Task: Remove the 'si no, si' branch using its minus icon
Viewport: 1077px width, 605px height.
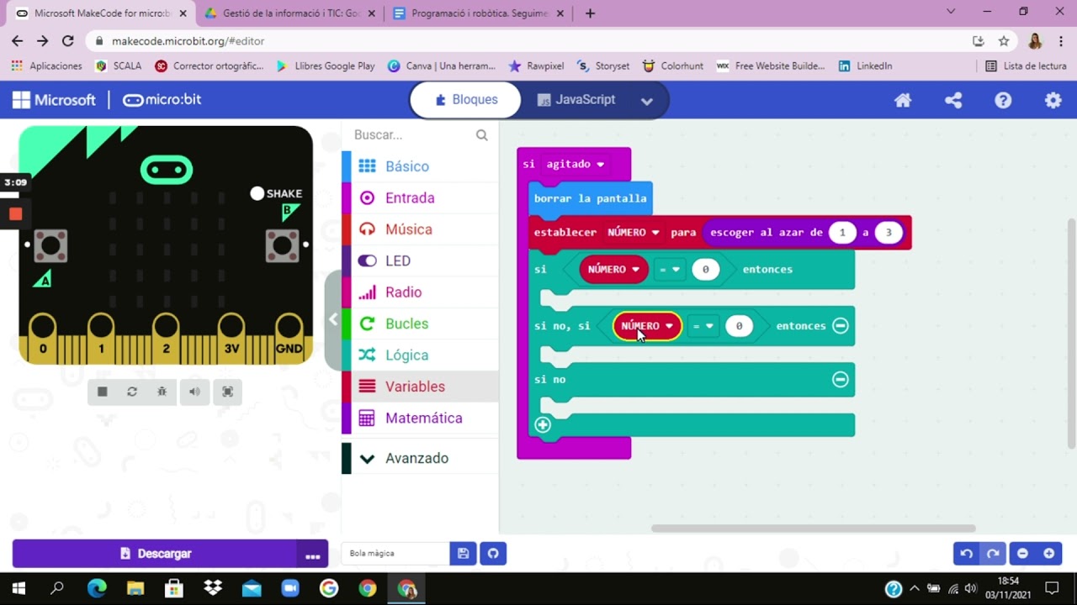Action: [x=840, y=326]
